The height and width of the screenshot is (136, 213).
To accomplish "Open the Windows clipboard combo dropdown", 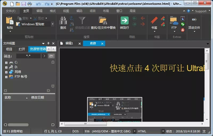I will [x=53, y=24].
